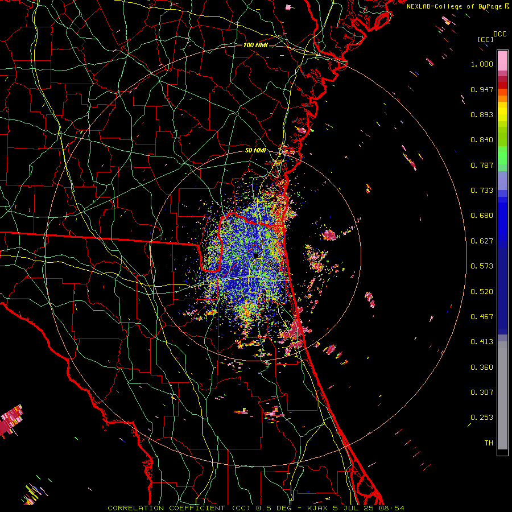512x512 pixels.
Task: Click the 0.840 value on color scale
Action: click(x=482, y=140)
